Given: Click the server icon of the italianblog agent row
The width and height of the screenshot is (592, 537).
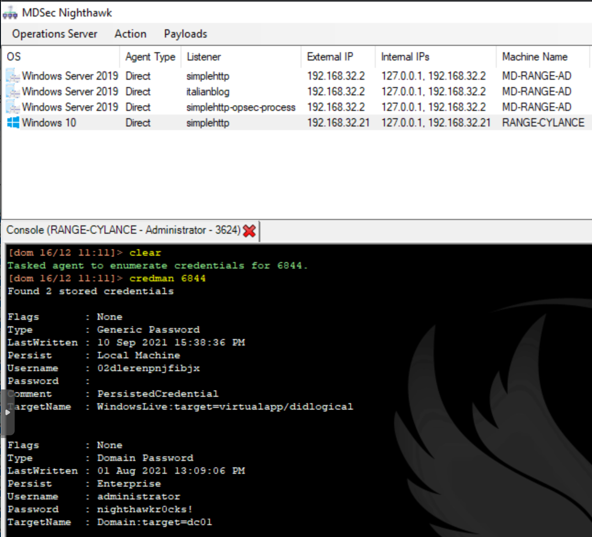Looking at the screenshot, I should [13, 92].
